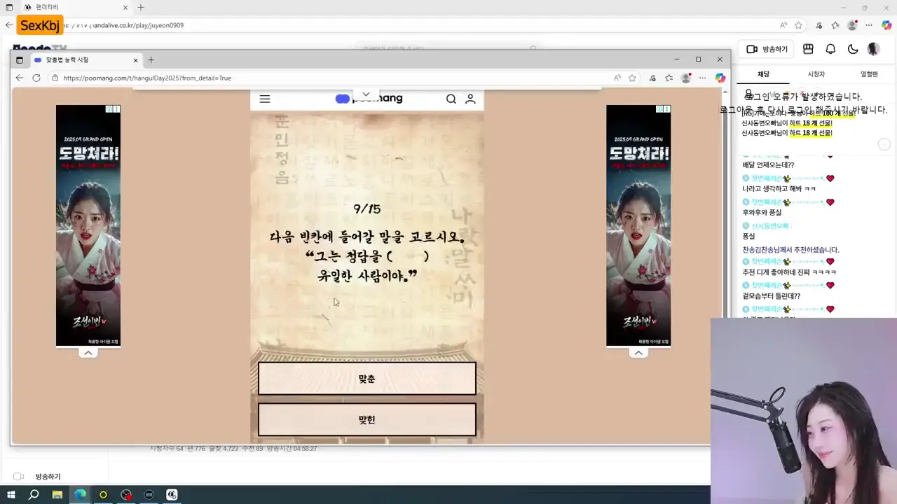
Task: Toggle dark mode with the moon icon
Action: (x=853, y=49)
